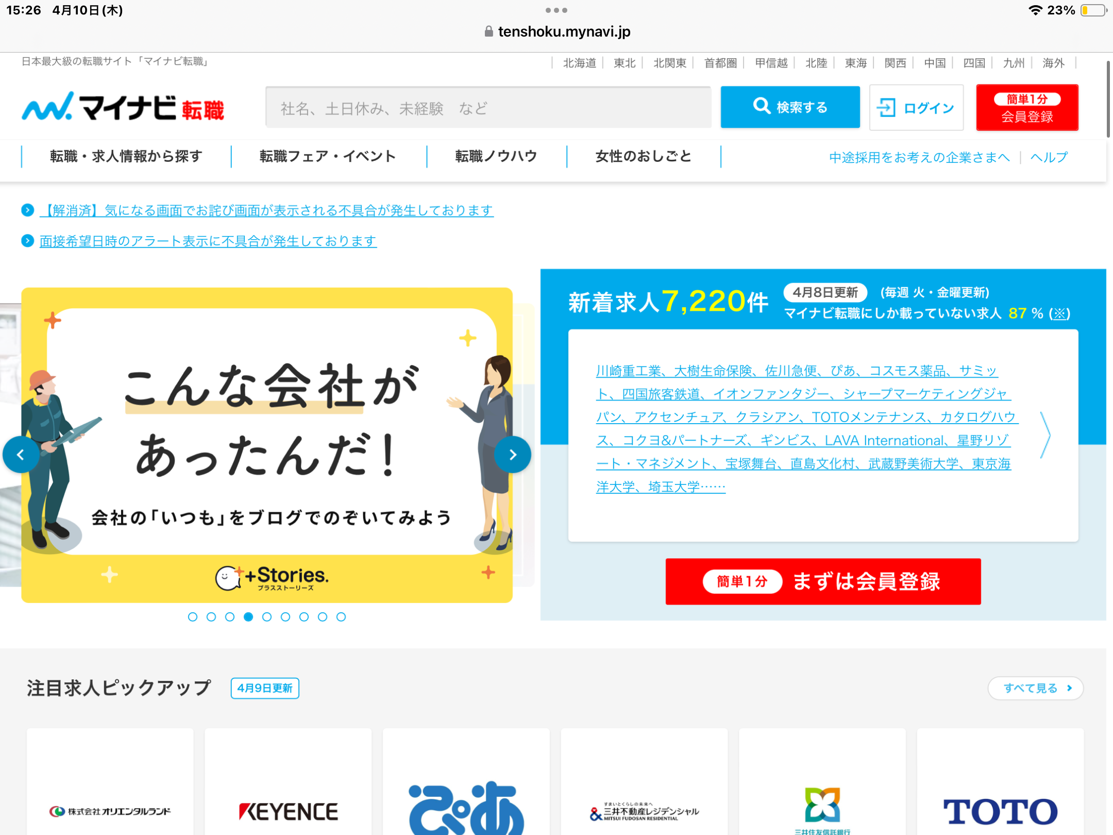This screenshot has width=1113, height=835.
Task: Click the header 会員登録 red button
Action: coord(1027,107)
